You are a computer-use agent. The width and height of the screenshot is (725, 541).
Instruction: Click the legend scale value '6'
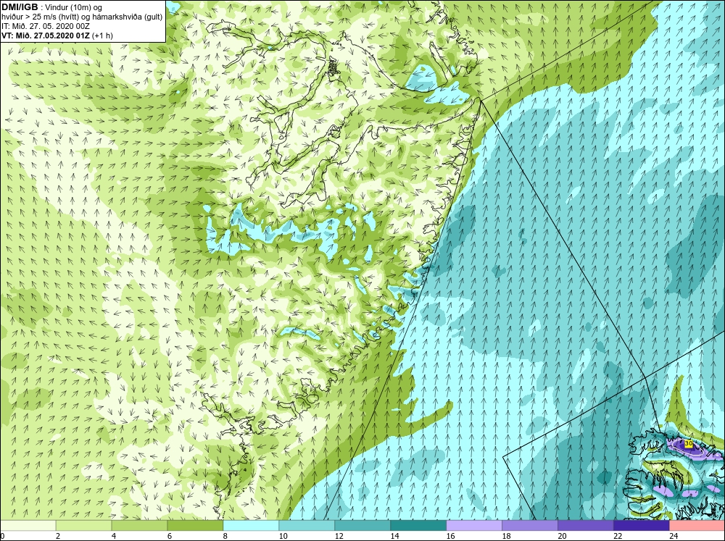coord(169,536)
